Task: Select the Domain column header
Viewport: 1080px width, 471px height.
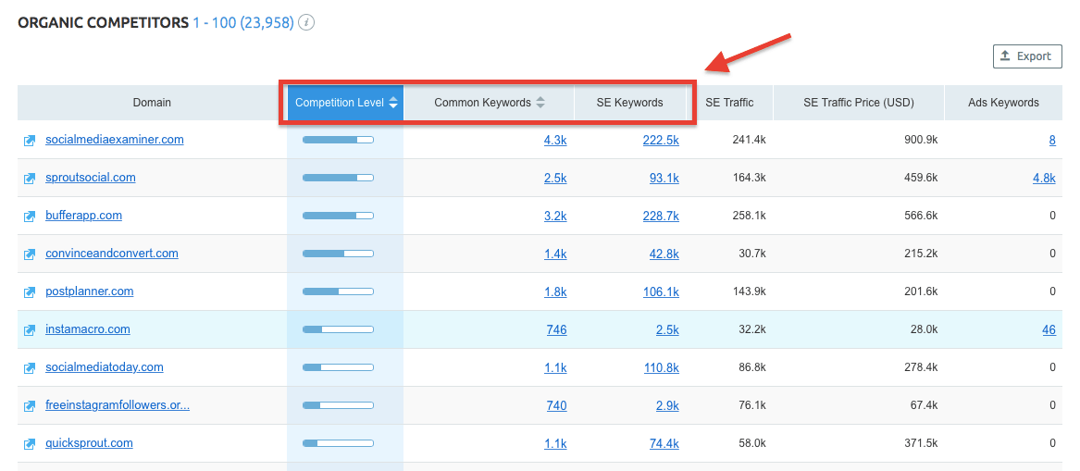Action: click(x=152, y=103)
